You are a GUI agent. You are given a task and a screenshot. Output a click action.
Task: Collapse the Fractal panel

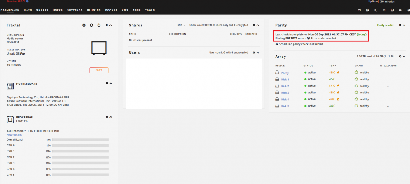point(111,25)
